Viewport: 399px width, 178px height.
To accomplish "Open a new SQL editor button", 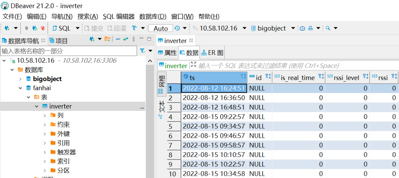I will click(x=61, y=28).
